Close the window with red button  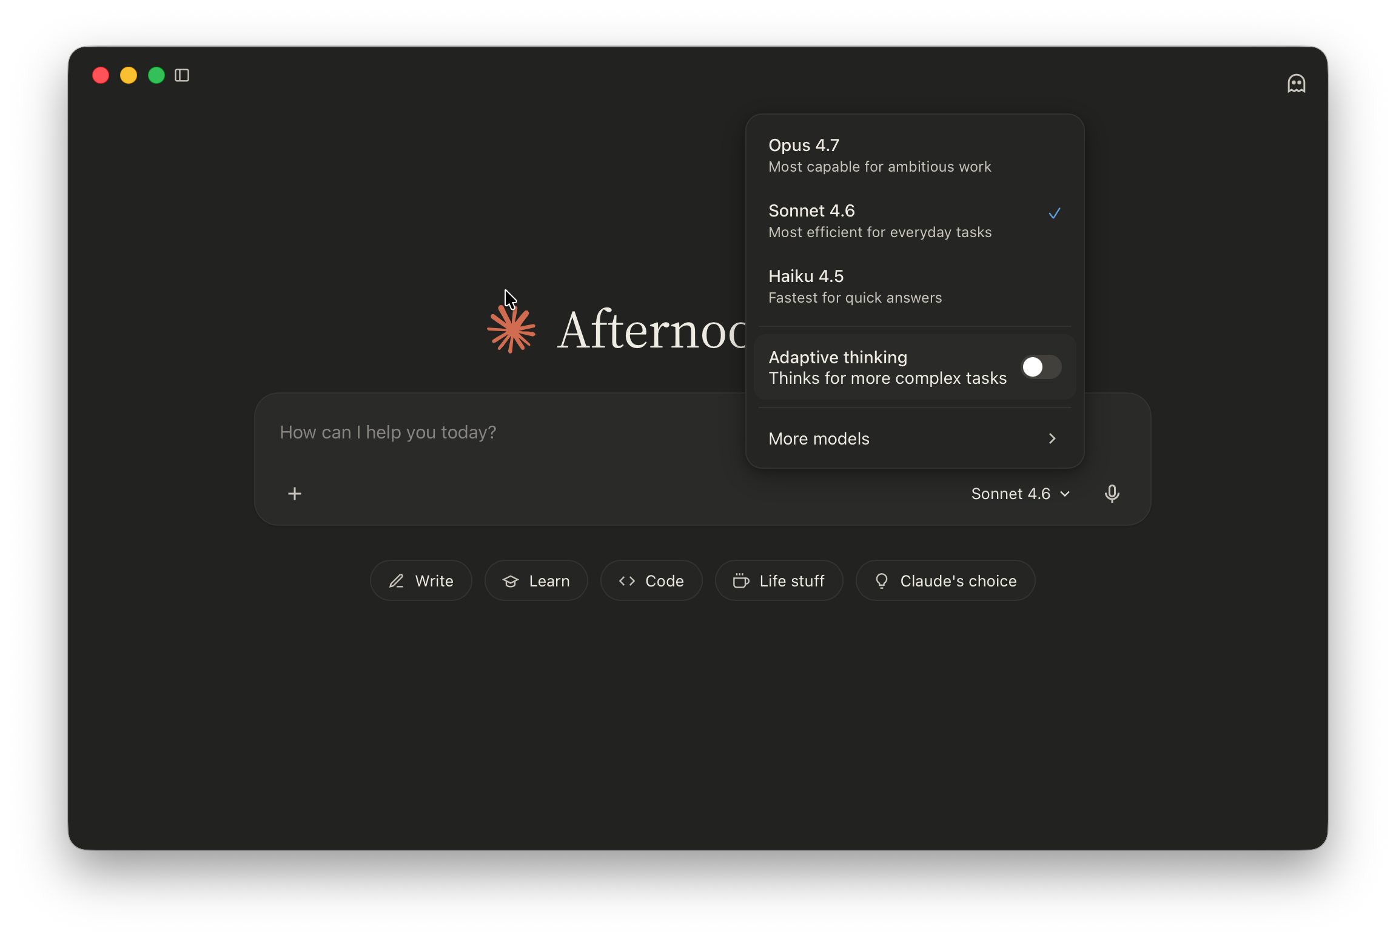click(101, 75)
